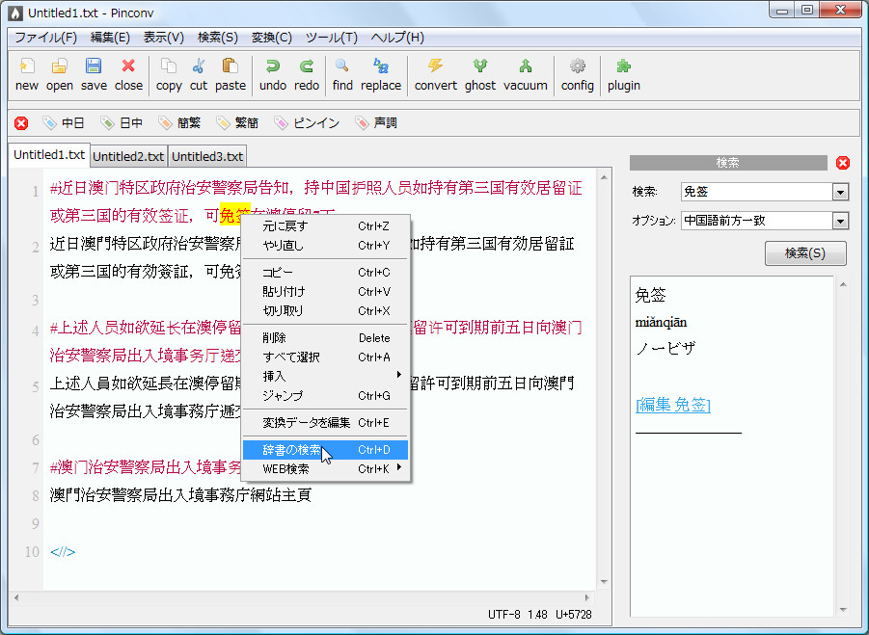This screenshot has width=869, height=635.
Task: Choose 貼り付け in context menu
Action: click(326, 292)
